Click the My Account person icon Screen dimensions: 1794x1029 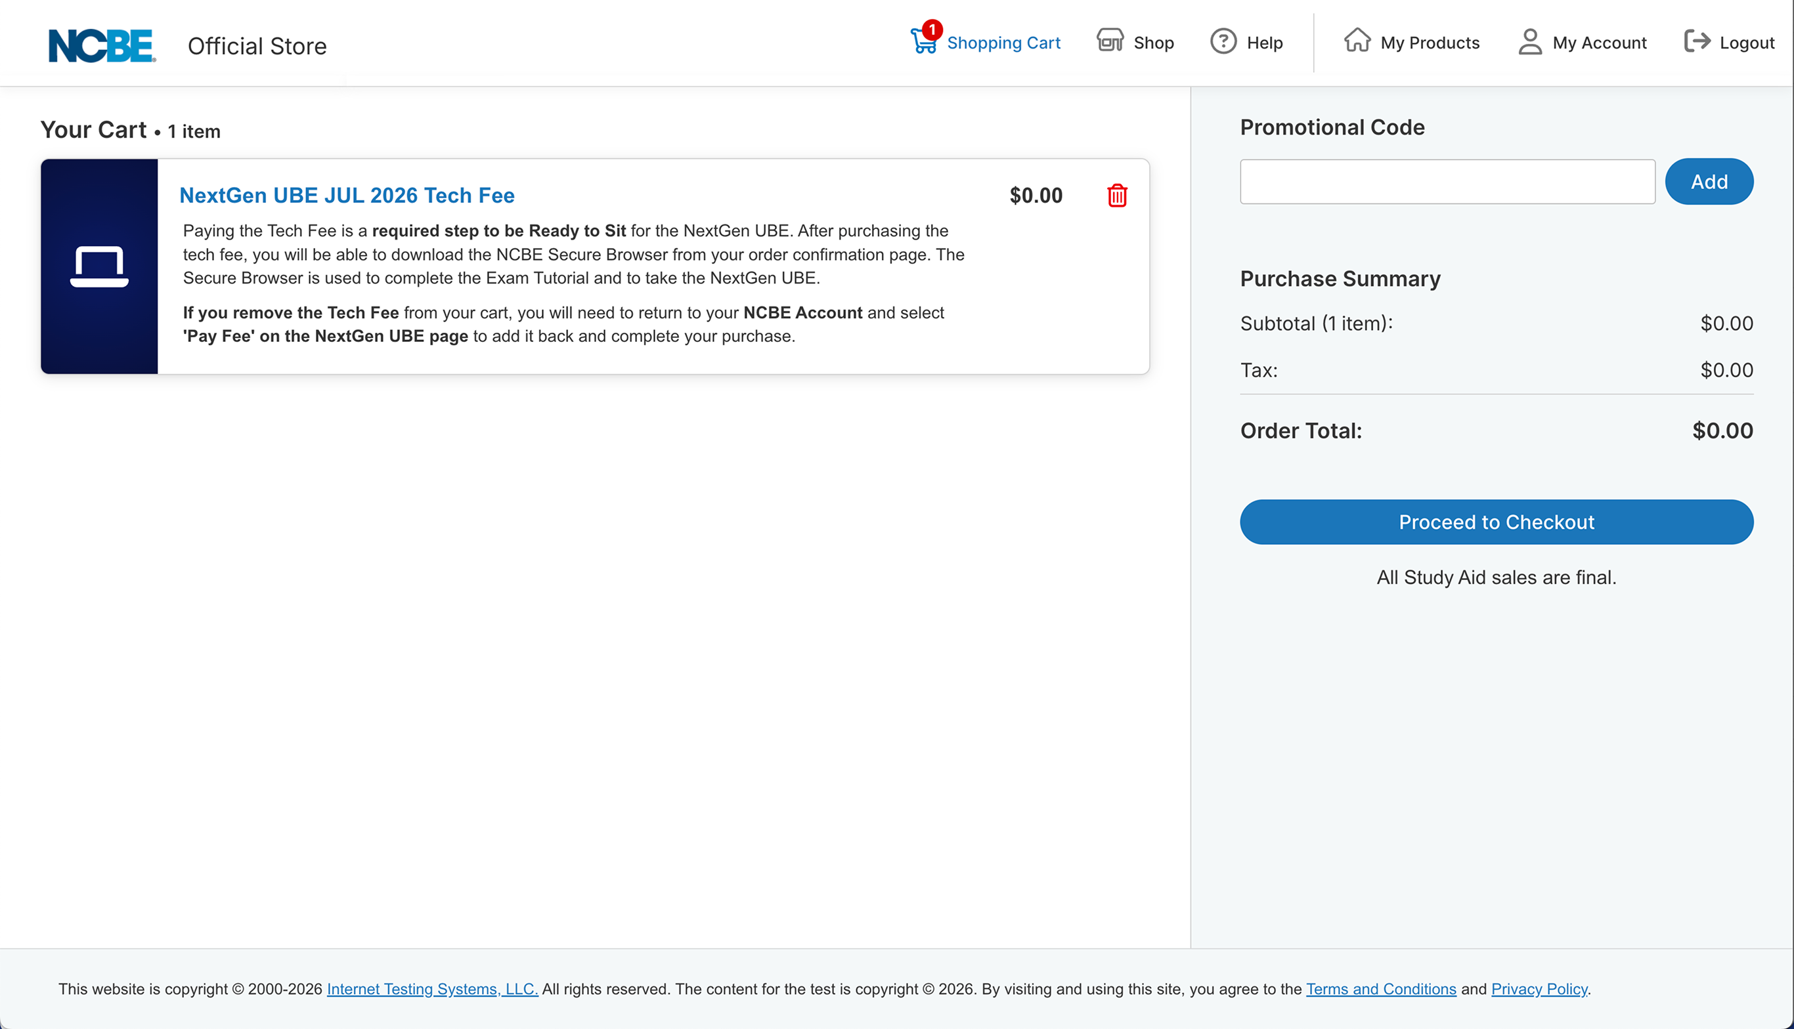[x=1529, y=41]
